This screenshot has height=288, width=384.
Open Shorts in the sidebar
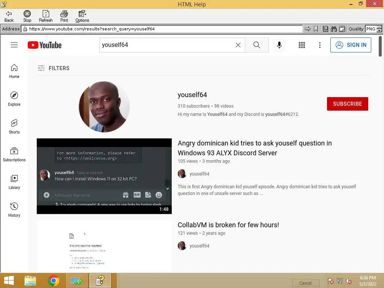coord(14,127)
